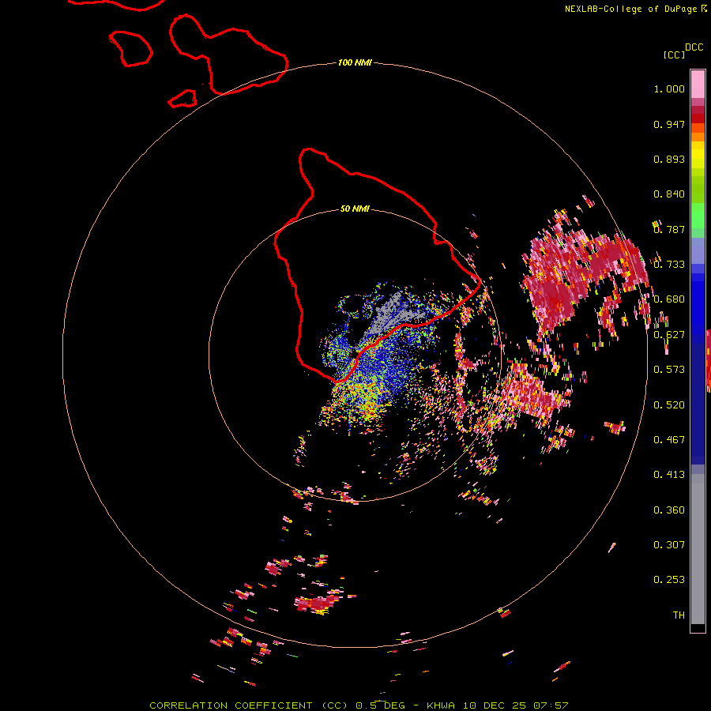Pick the black bottom color bar segment
711x711 pixels.
[698, 627]
